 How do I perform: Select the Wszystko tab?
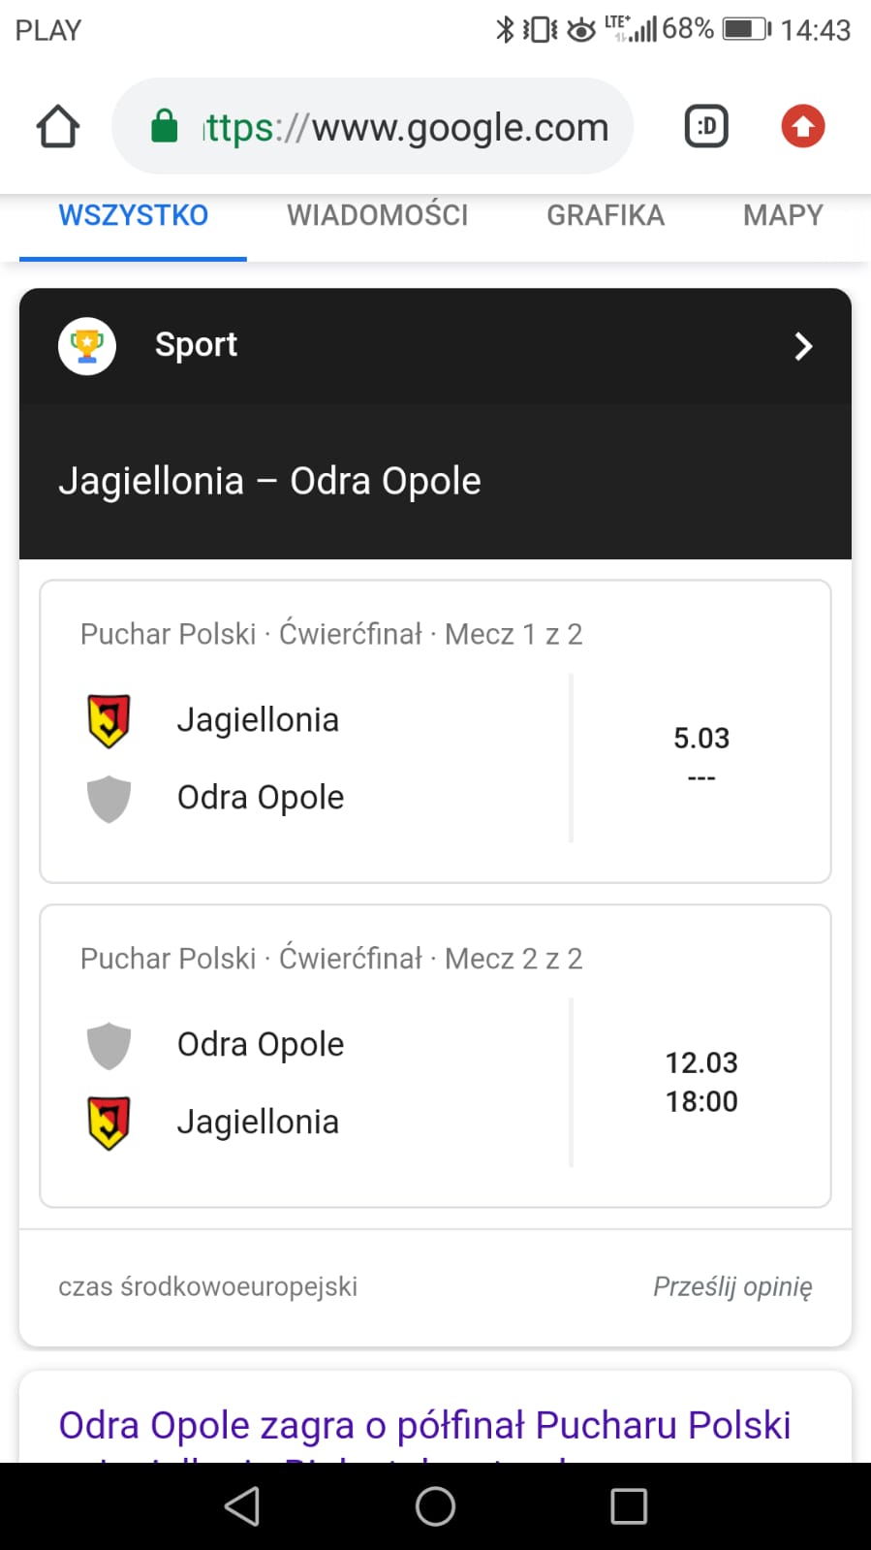click(134, 215)
